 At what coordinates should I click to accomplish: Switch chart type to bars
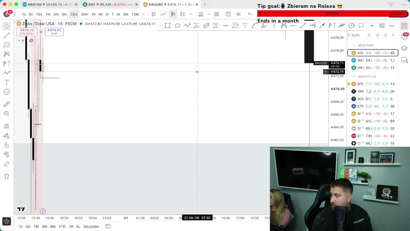[x=154, y=14]
